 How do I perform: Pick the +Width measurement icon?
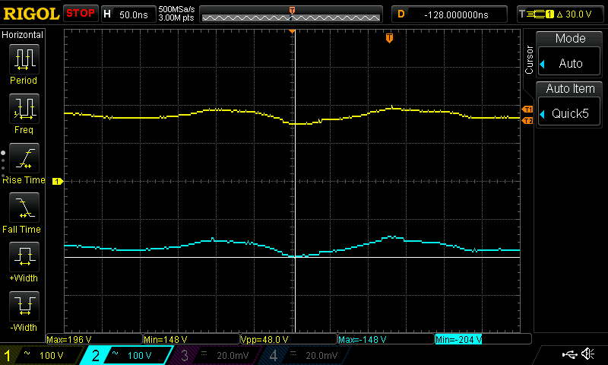(23, 257)
